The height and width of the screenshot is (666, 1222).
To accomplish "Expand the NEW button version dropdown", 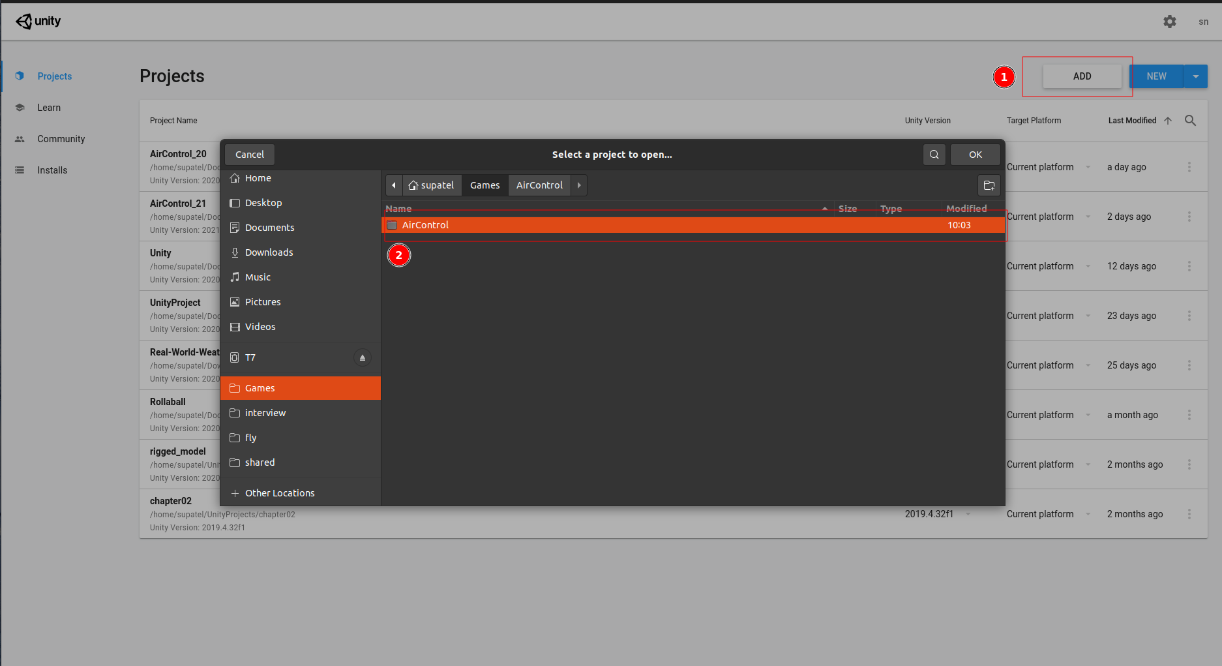I will (x=1196, y=76).
